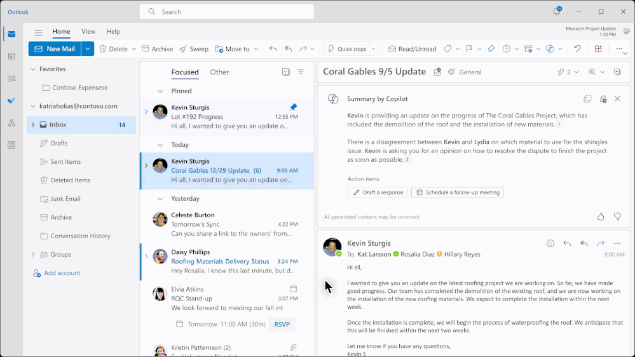Open the Help ribbon tab
635x357 pixels.
coord(113,32)
